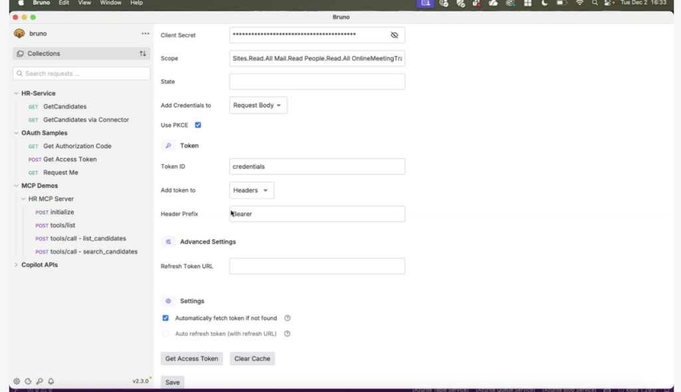Disable Automatically fetch token if not found
Viewport: 681px width, 392px height.
pos(166,318)
